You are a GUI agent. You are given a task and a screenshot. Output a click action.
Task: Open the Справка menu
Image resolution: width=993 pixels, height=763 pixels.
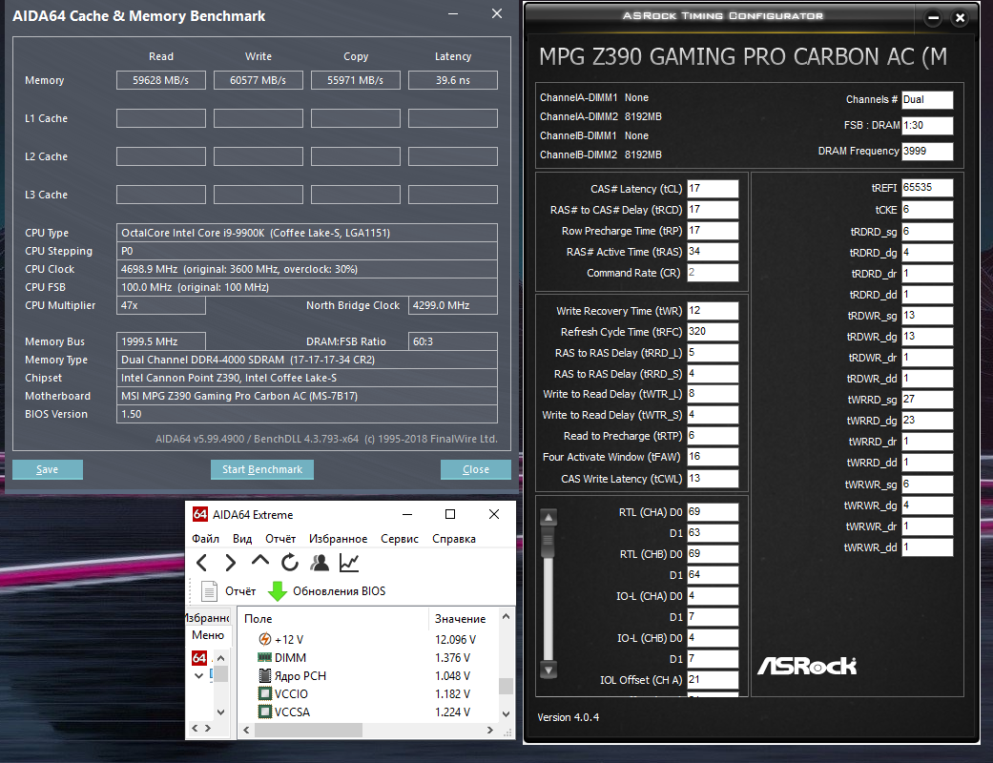(454, 539)
